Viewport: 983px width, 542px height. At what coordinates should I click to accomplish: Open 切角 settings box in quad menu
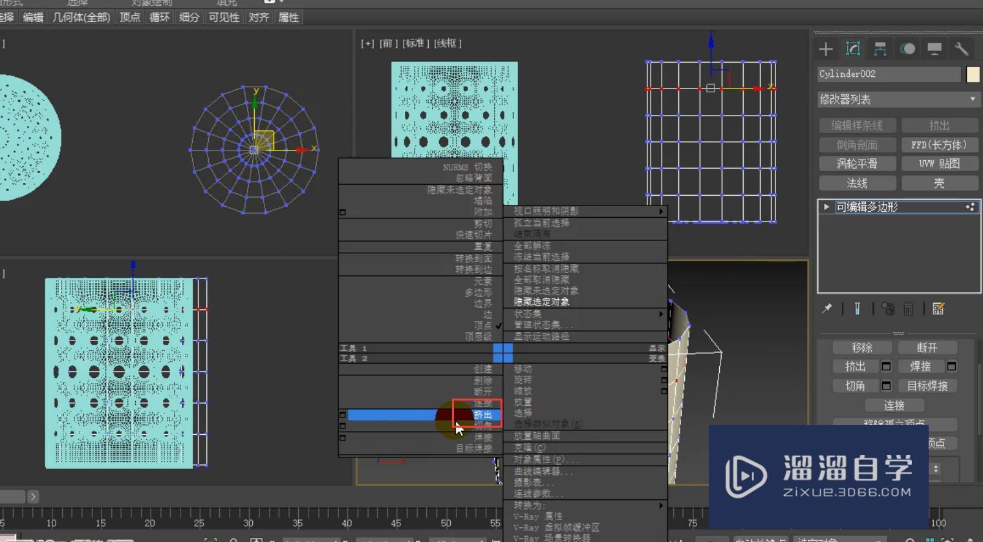pyautogui.click(x=343, y=426)
